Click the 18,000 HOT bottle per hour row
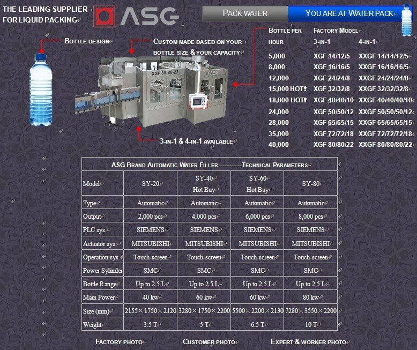 pyautogui.click(x=287, y=100)
